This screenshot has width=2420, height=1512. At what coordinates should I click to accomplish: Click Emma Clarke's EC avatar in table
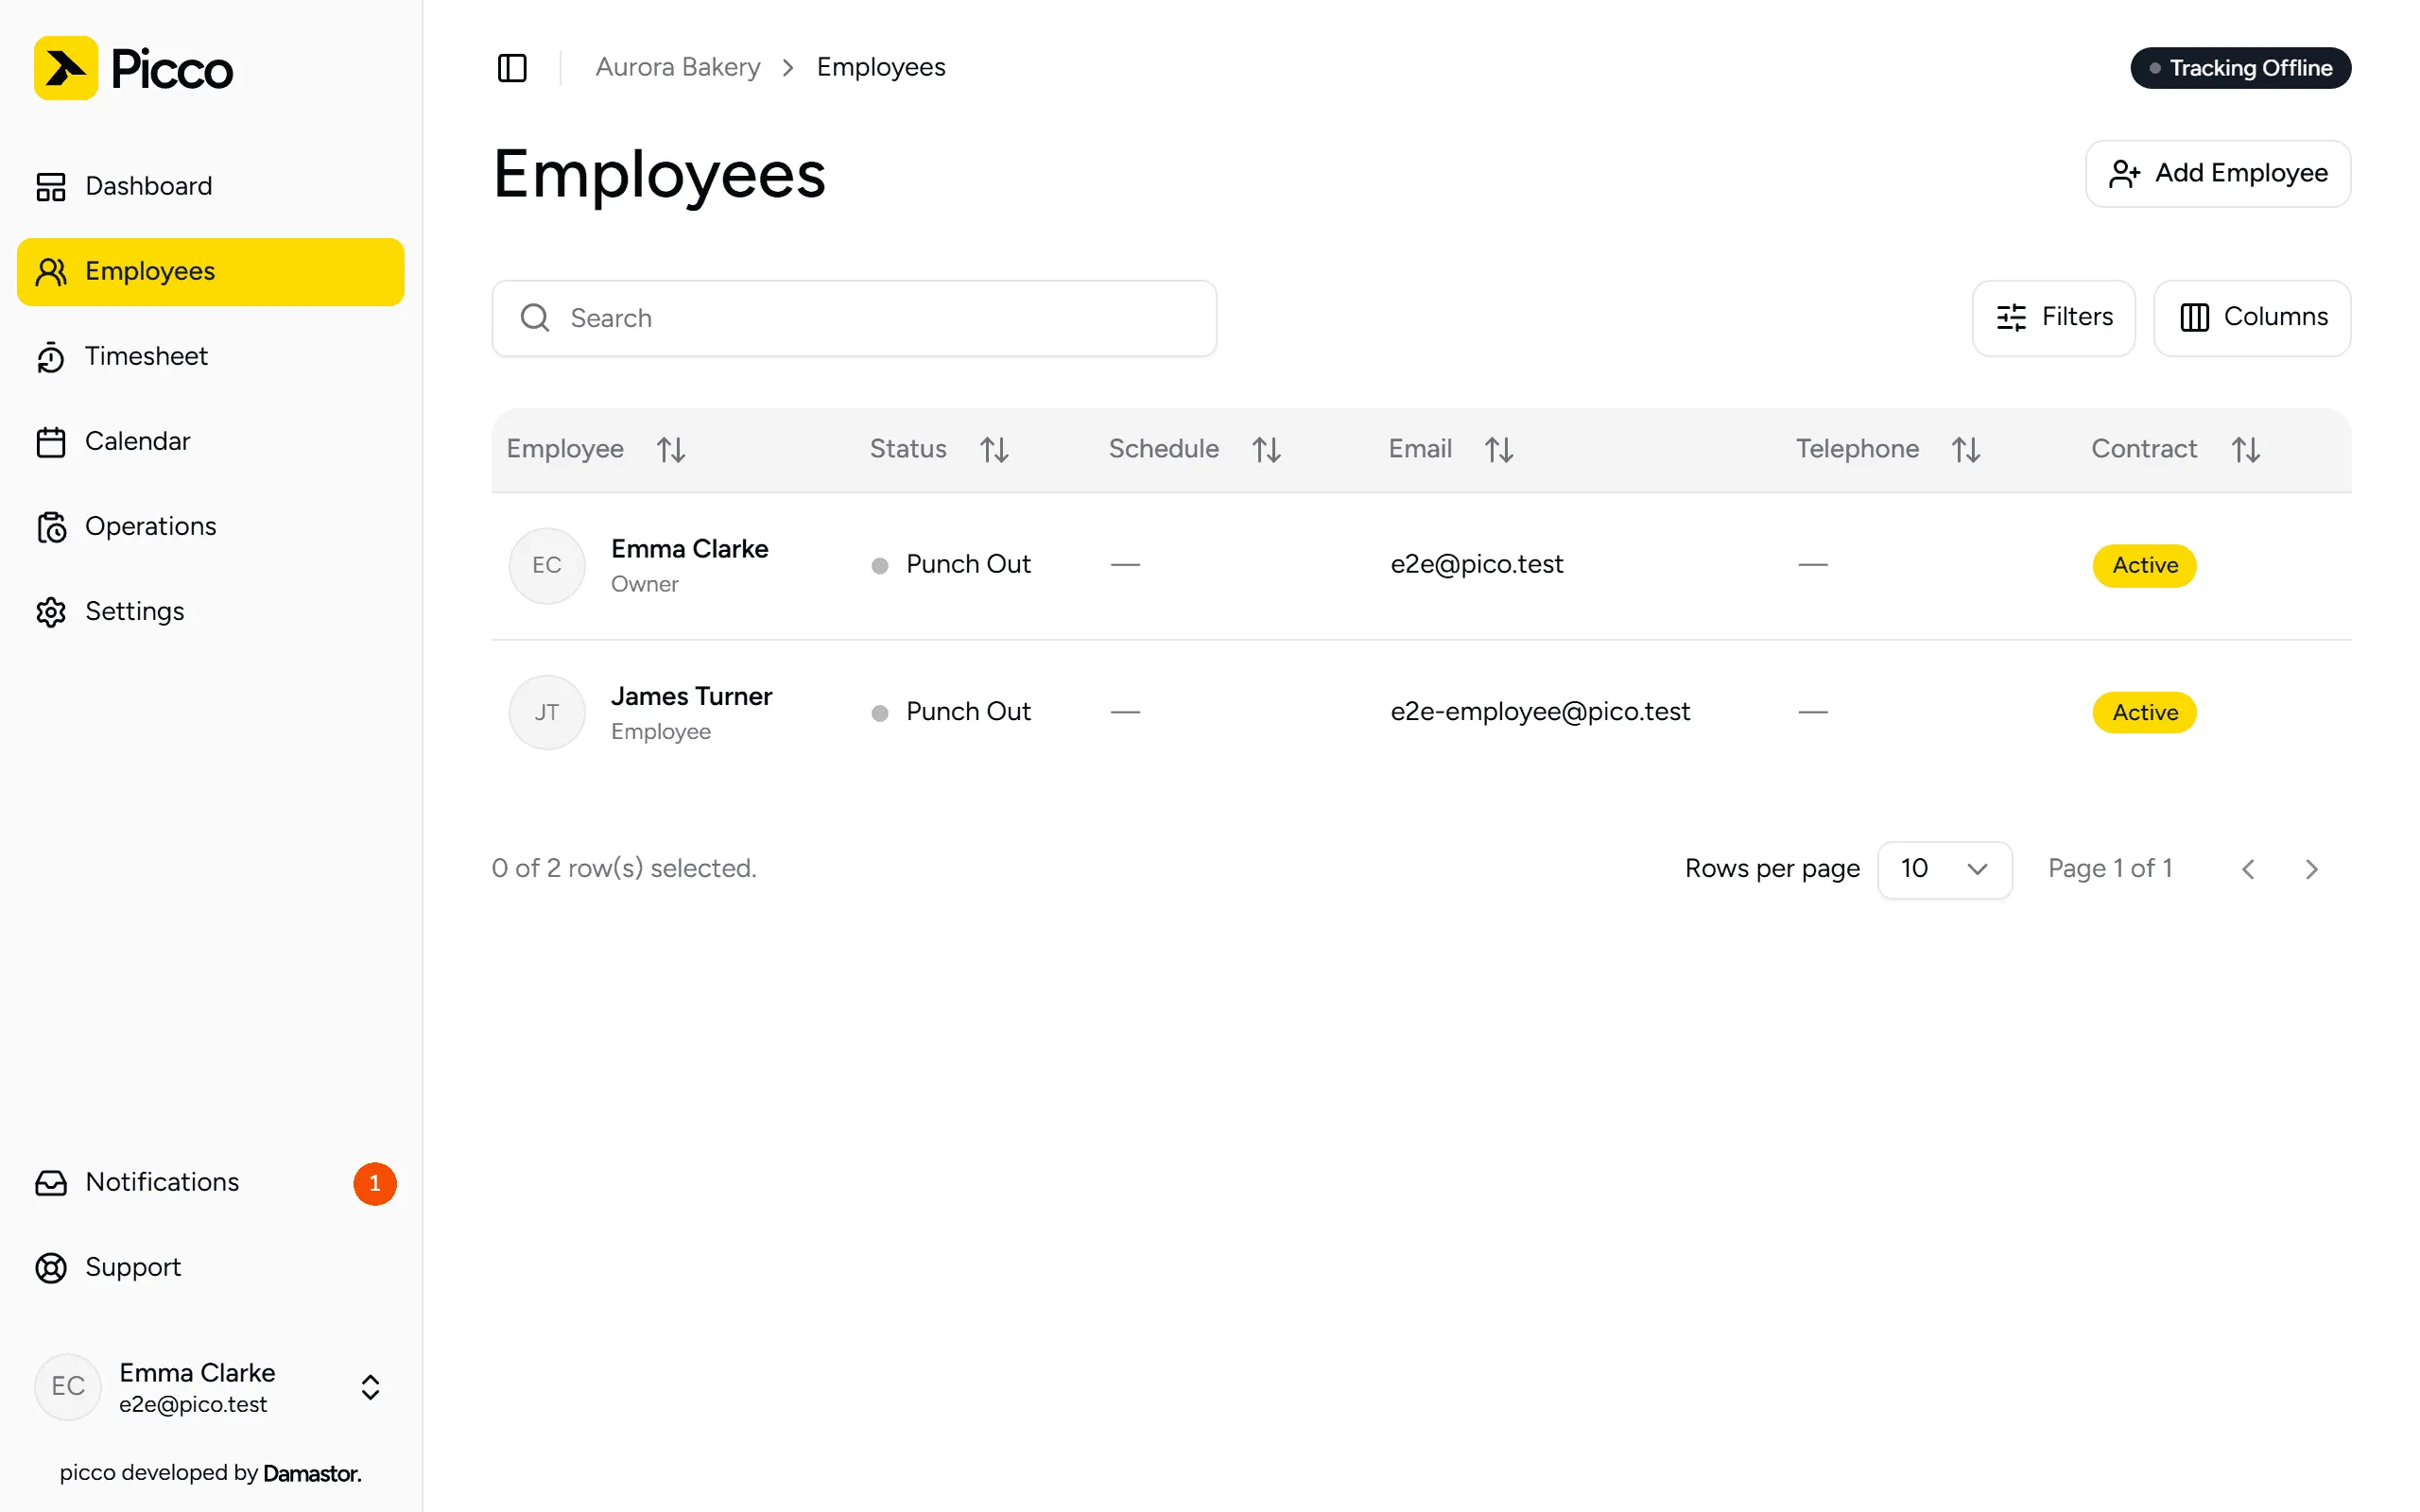click(x=547, y=565)
